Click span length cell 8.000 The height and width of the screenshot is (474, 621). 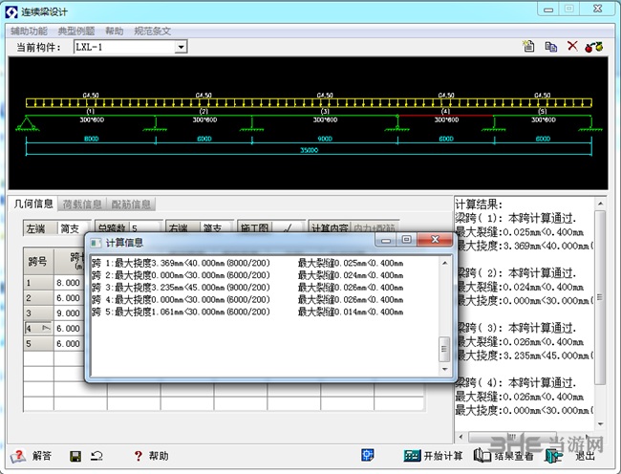click(69, 283)
